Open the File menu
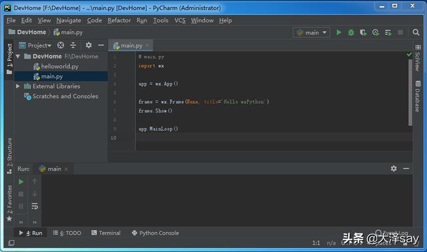 (11, 21)
